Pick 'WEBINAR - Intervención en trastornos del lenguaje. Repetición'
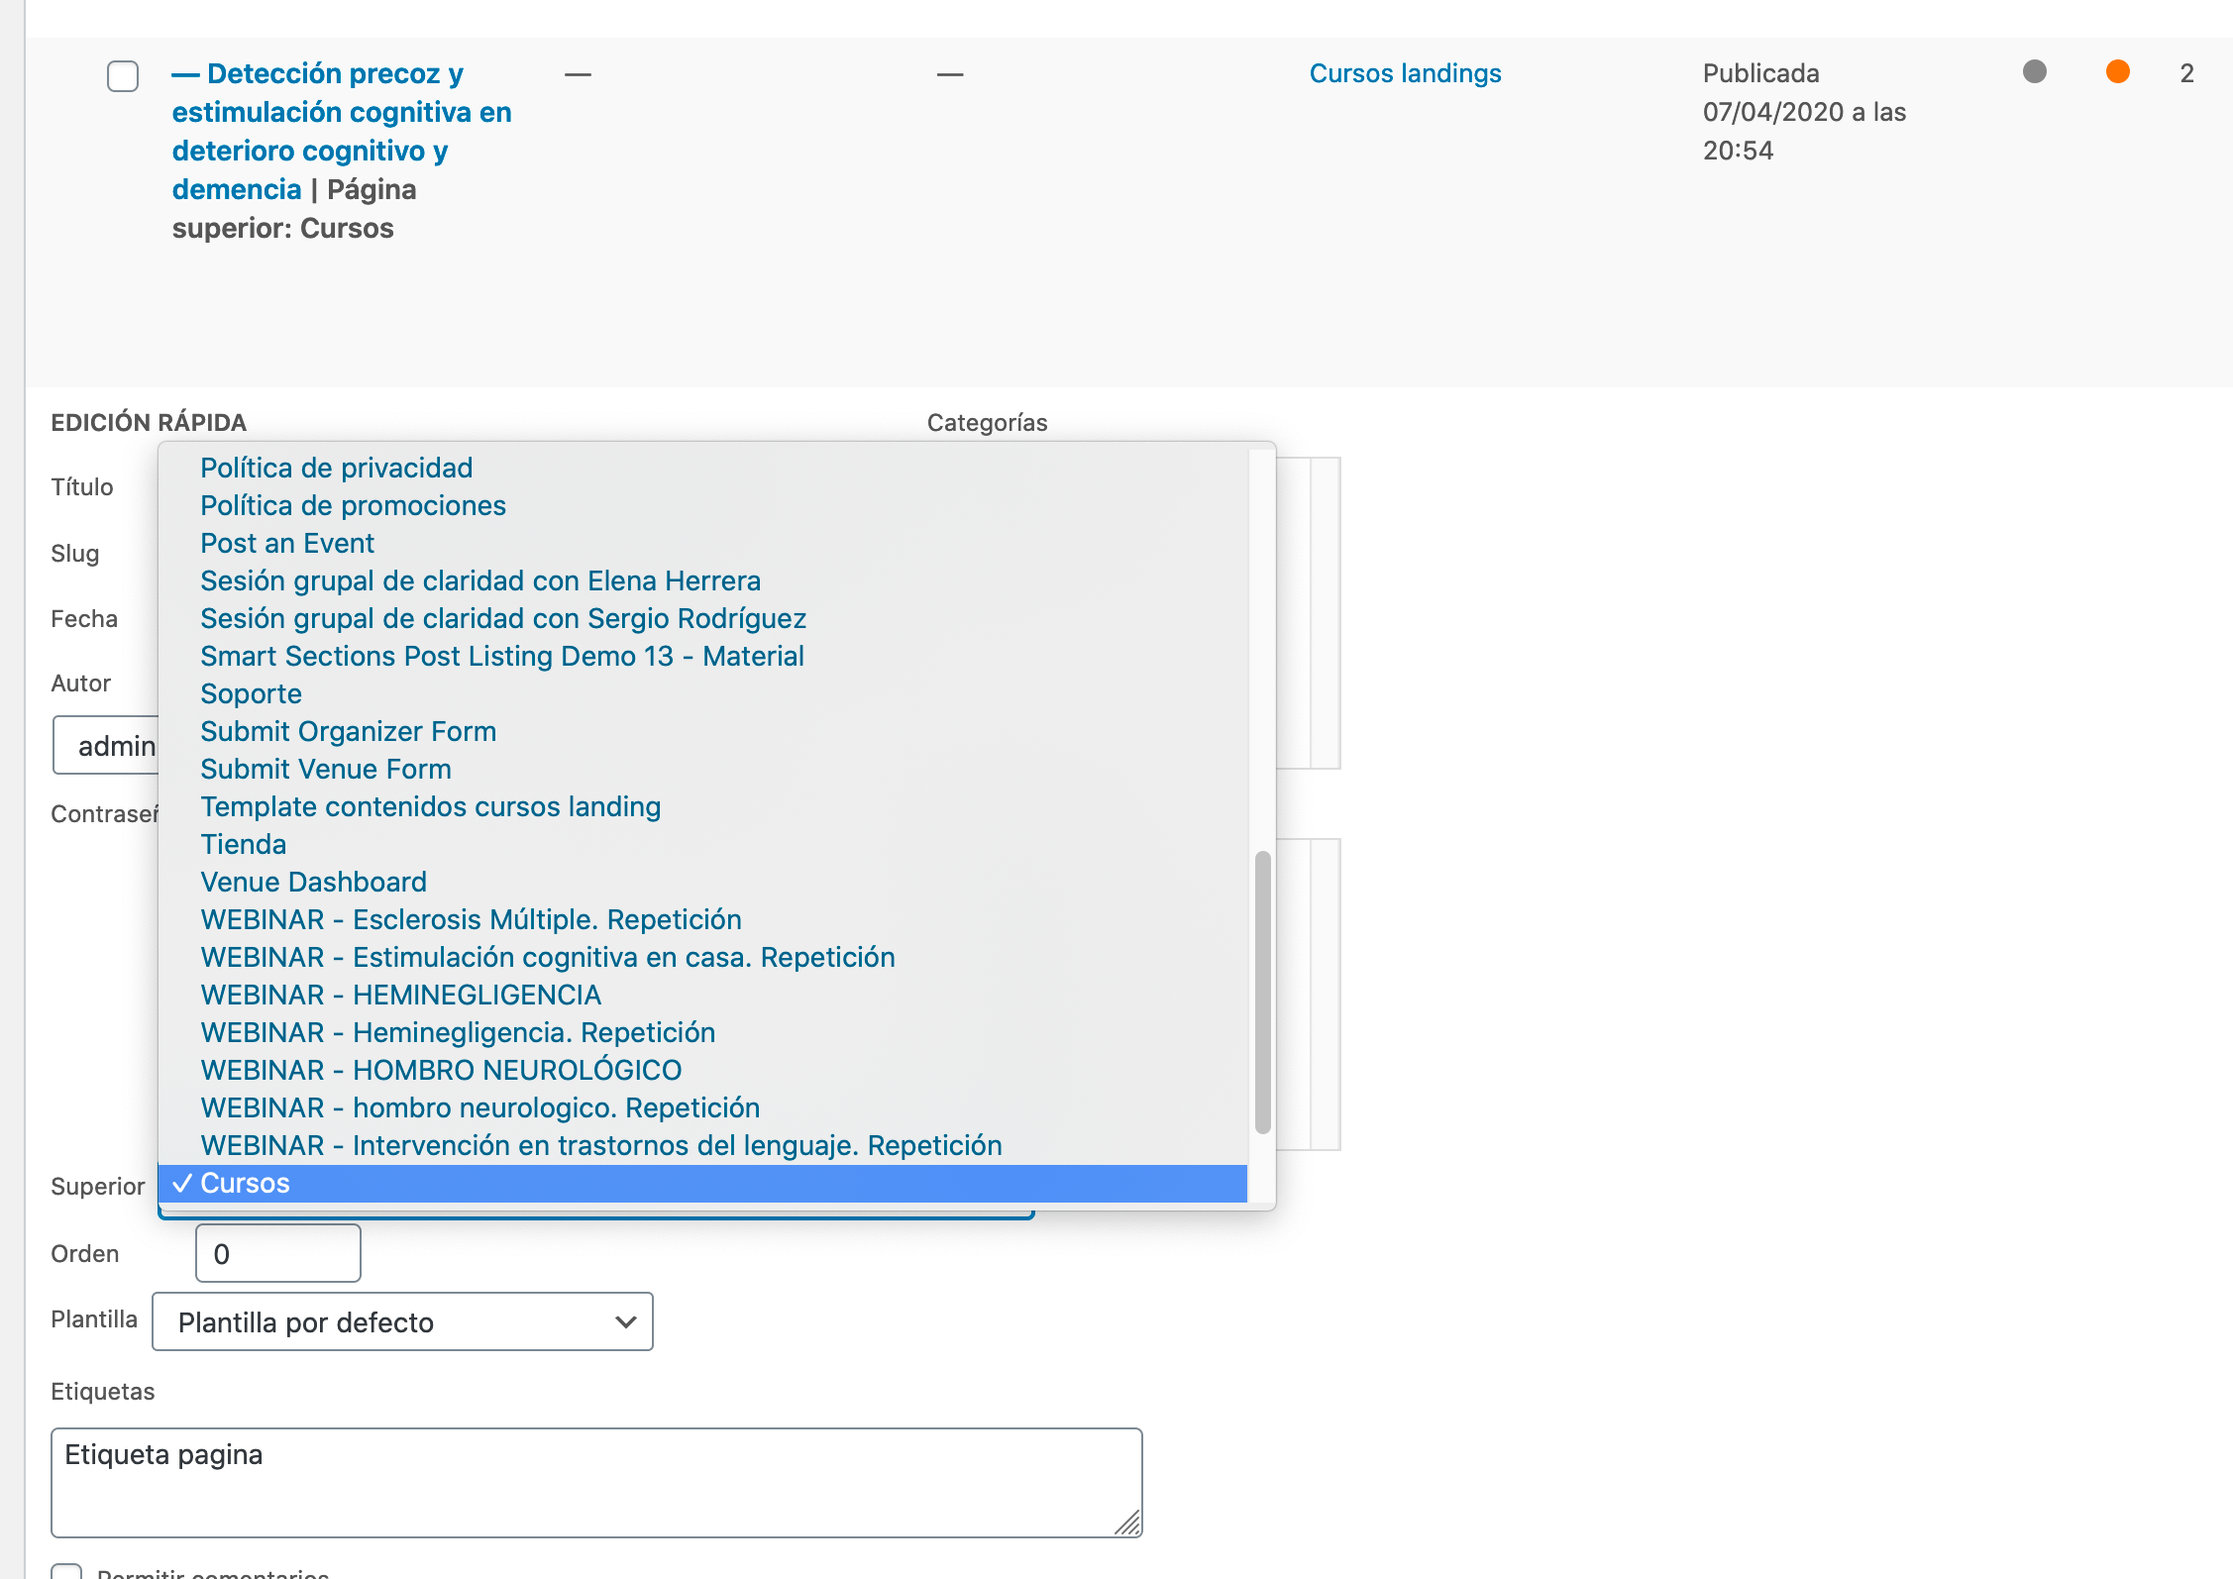The image size is (2233, 1579). point(702,1145)
